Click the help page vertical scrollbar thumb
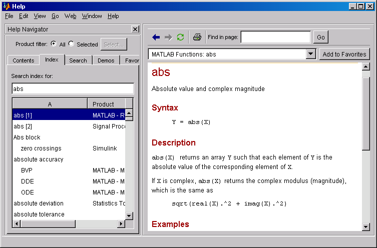Image resolution: width=377 pixels, height=248 pixels. point(365,114)
